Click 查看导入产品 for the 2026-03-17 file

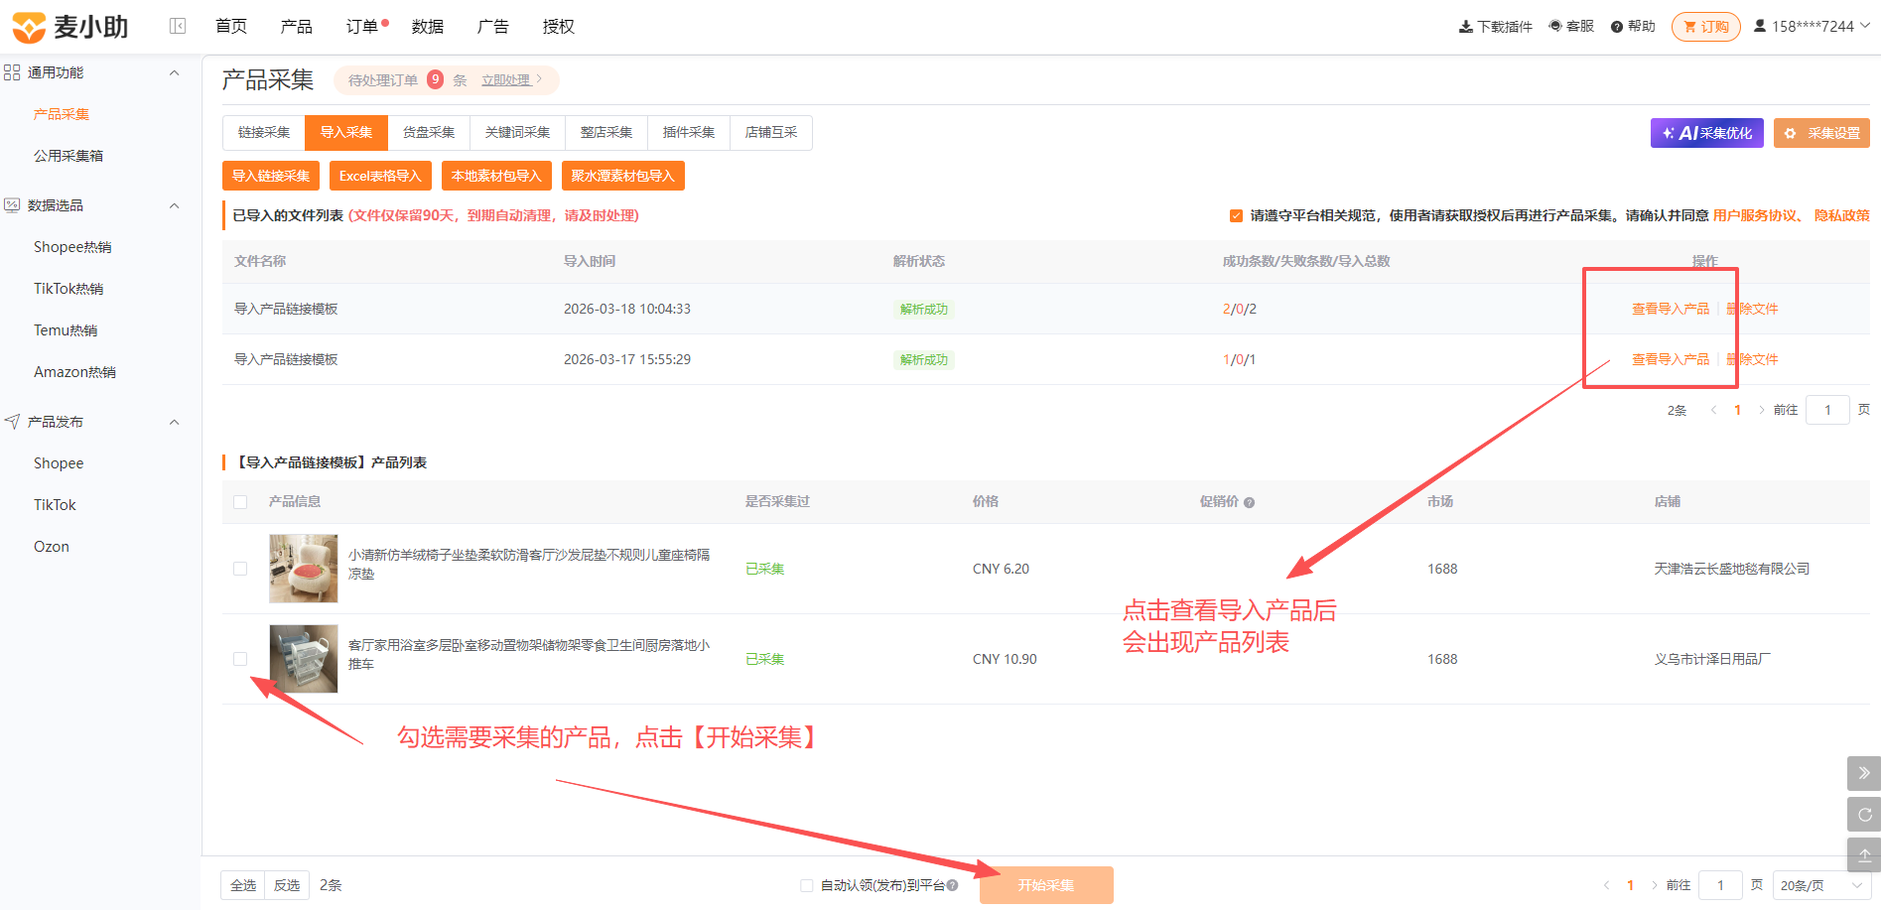1671,359
